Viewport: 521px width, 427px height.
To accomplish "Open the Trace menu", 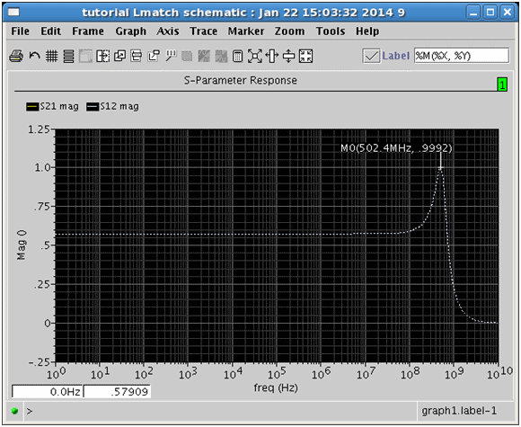I will point(203,31).
